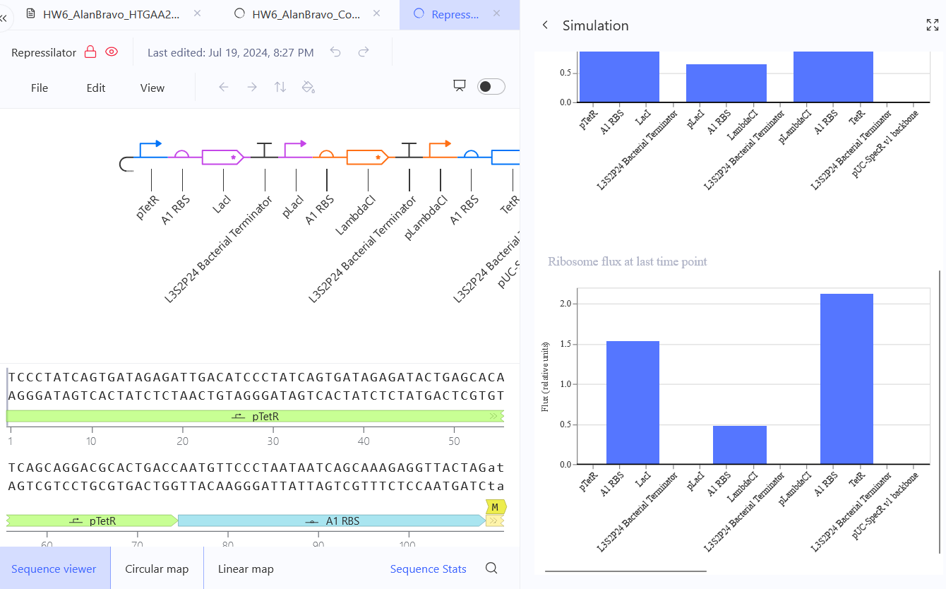Click the search magnifier icon
The width and height of the screenshot is (946, 589).
[x=492, y=568]
